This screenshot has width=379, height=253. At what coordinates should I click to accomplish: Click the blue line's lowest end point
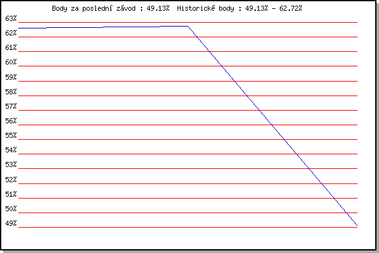(x=357, y=225)
